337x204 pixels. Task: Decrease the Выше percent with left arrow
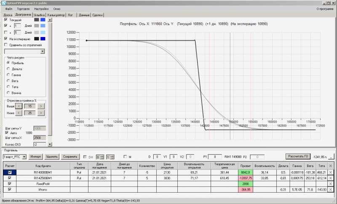tap(19, 106)
